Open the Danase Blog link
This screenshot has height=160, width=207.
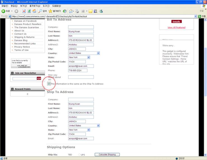(21, 40)
